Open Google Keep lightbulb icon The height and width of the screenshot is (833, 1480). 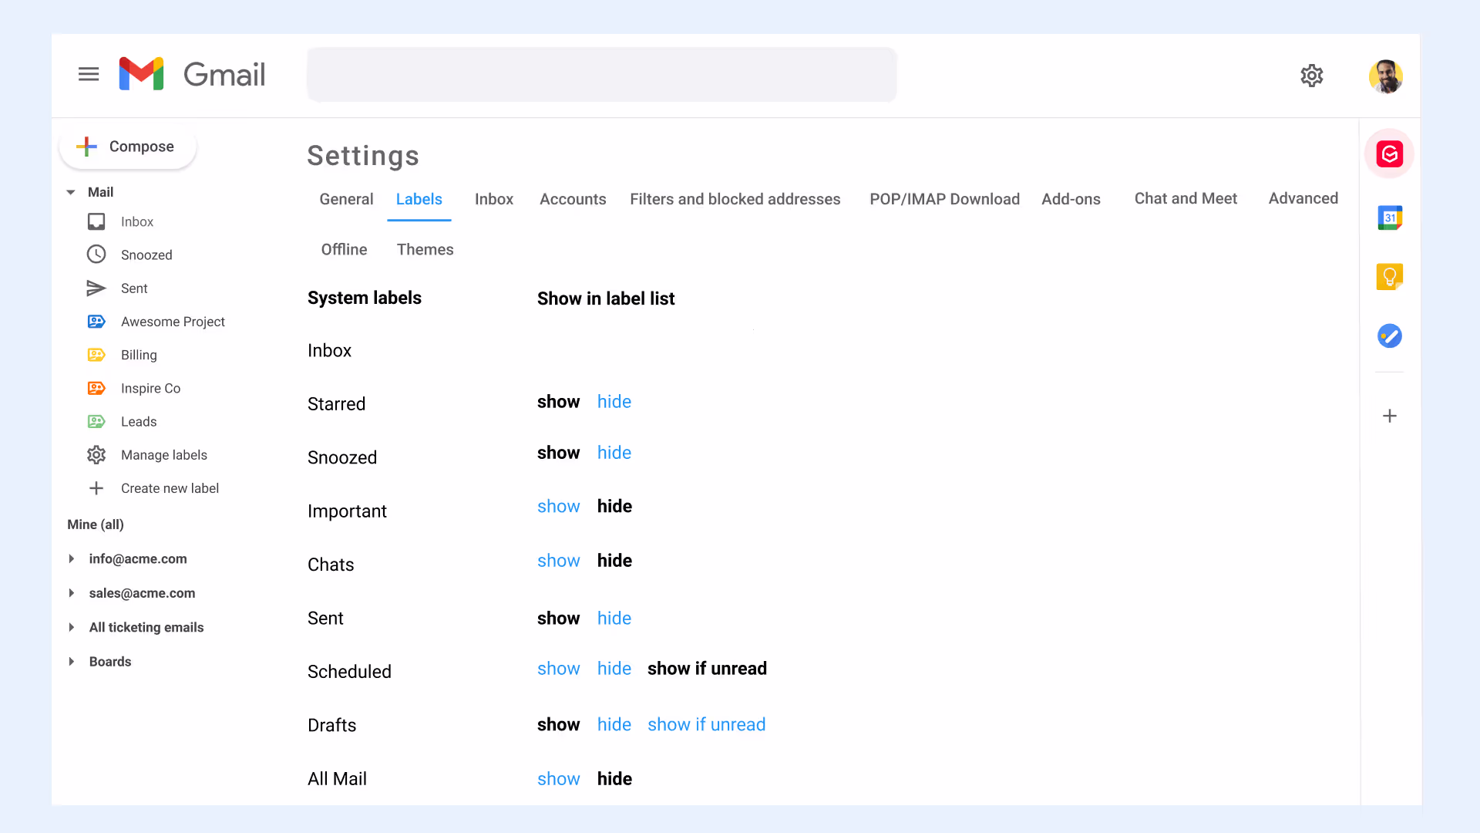(x=1389, y=276)
